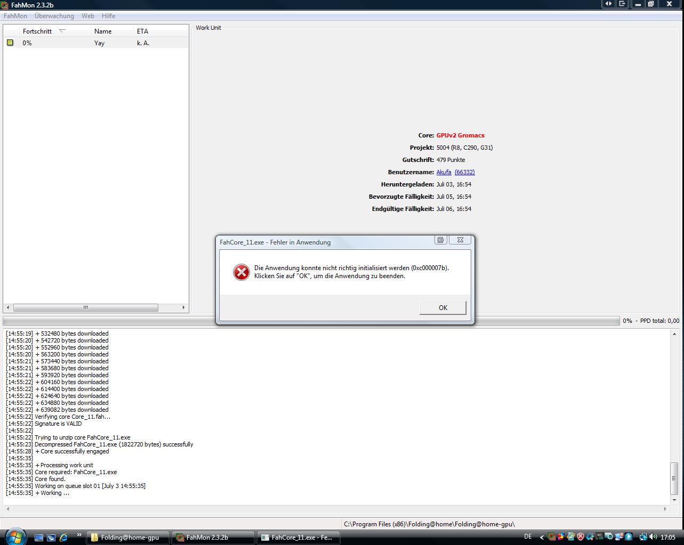Click the gear tray icon
Image resolution: width=684 pixels, height=545 pixels.
point(609,537)
